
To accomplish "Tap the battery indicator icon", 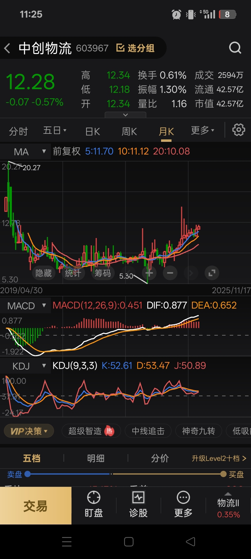I will pyautogui.click(x=228, y=14).
